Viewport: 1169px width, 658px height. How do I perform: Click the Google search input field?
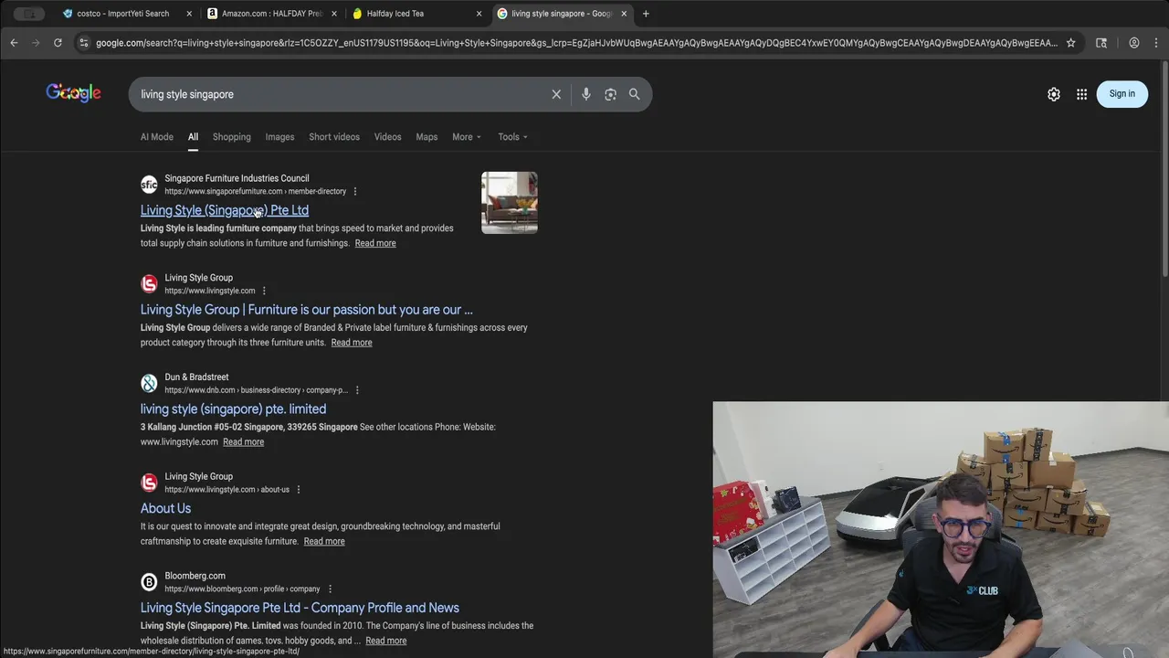338,94
